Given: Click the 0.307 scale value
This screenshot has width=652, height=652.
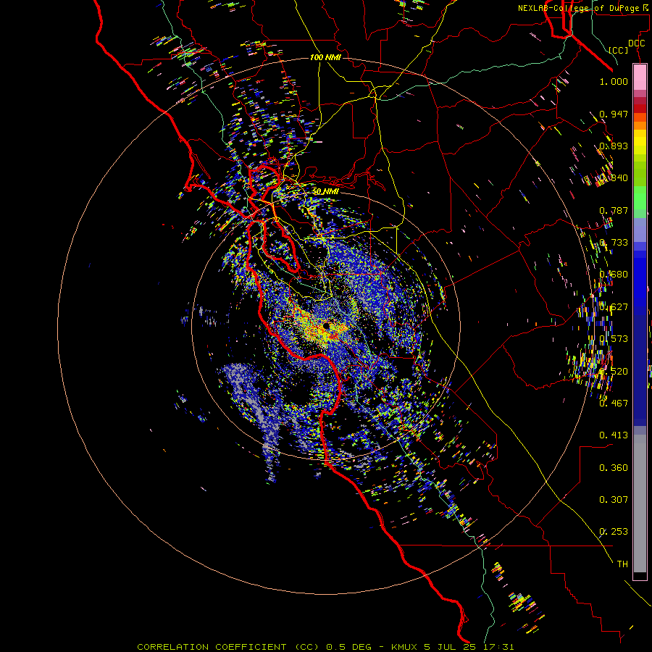Looking at the screenshot, I should [614, 500].
